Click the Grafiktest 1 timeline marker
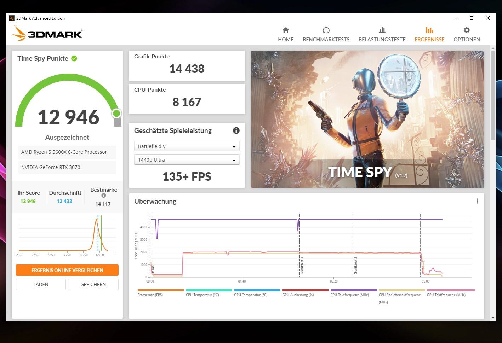 pos(302,266)
